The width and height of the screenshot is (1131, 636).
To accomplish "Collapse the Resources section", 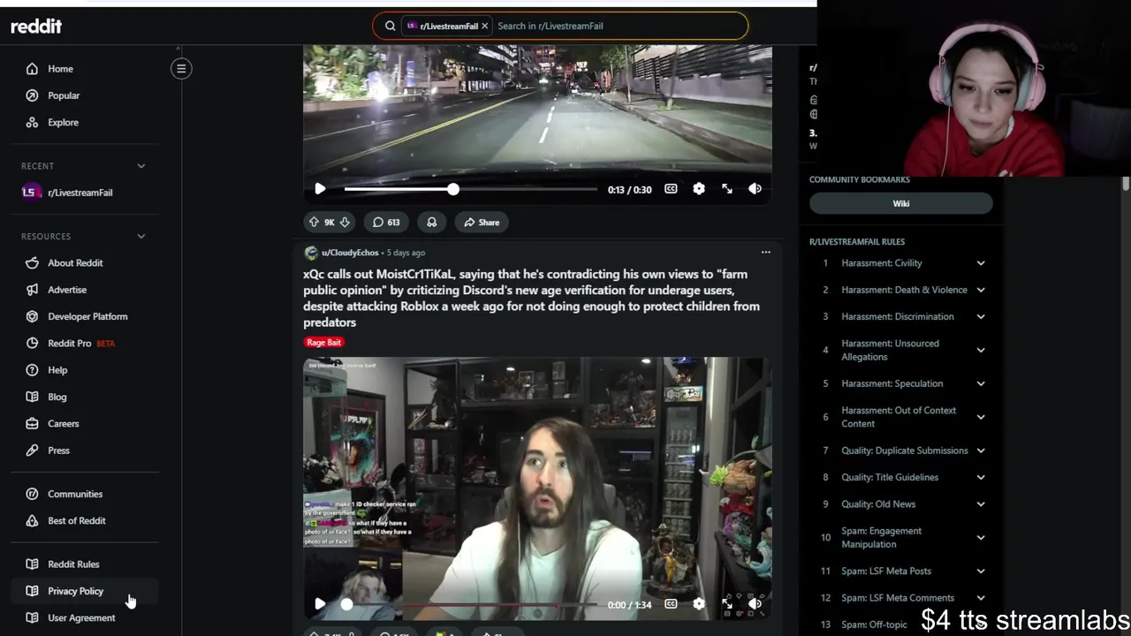I will click(140, 236).
